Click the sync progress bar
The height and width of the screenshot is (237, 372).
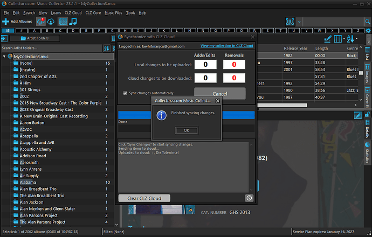[186, 115]
